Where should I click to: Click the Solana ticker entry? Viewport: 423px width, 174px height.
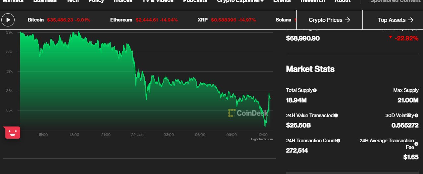(285, 20)
